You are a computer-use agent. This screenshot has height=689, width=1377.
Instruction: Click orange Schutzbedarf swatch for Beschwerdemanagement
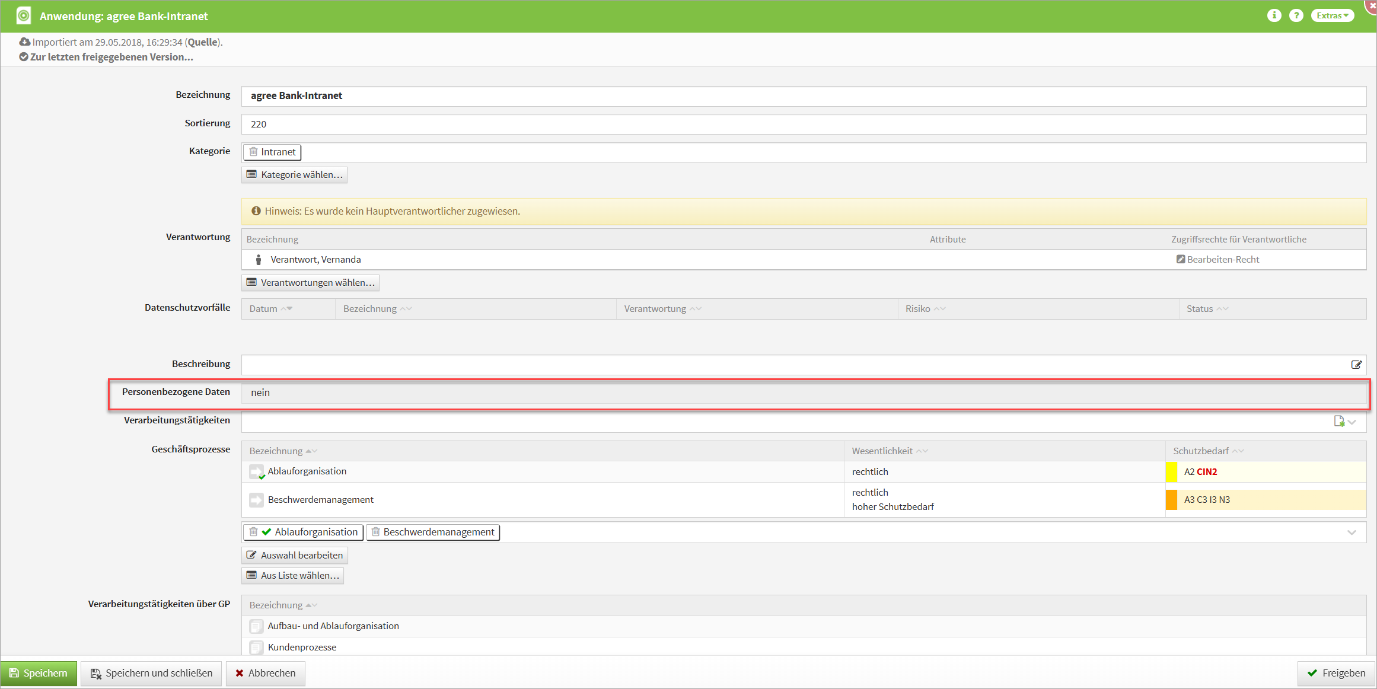tap(1171, 500)
